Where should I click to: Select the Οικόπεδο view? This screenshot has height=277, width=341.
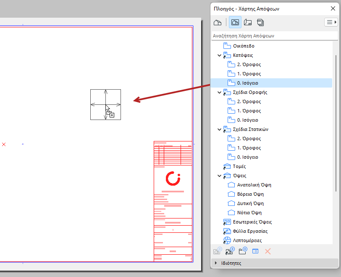point(239,46)
